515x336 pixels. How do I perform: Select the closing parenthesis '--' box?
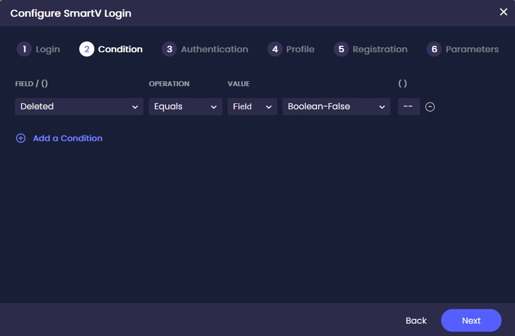(x=409, y=107)
